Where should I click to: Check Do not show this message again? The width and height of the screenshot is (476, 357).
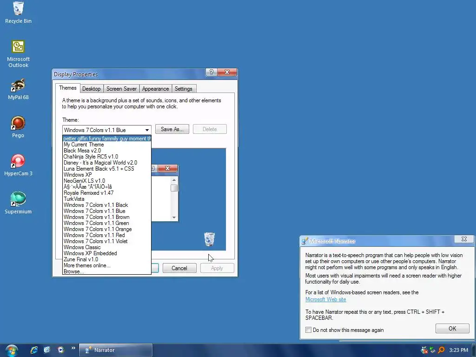(309, 330)
